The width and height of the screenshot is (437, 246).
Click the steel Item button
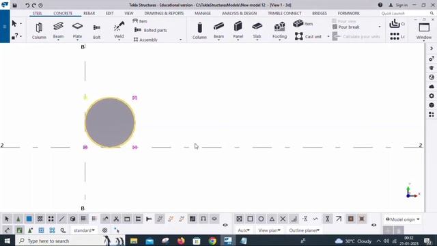pyautogui.click(x=140, y=21)
